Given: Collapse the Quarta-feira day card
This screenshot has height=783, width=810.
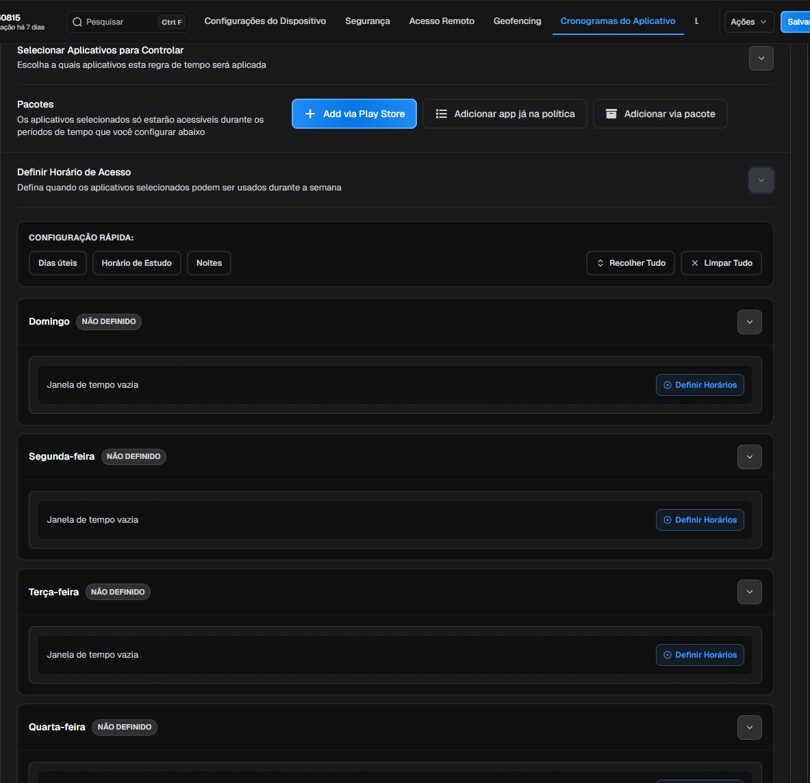Looking at the screenshot, I should point(750,728).
